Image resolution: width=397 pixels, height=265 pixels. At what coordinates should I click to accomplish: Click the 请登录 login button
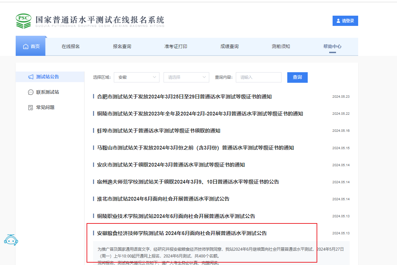pos(345,21)
